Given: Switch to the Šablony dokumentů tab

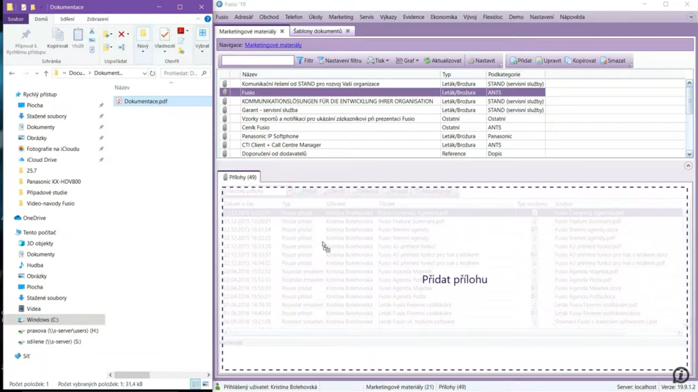Looking at the screenshot, I should point(318,31).
